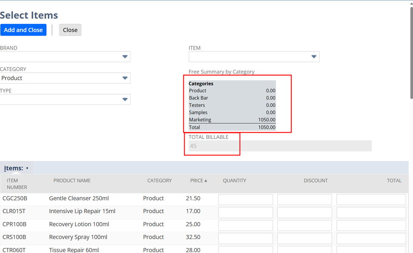Screen dimensions: 413x253
Task: Select the Items tab
Action: coord(14,168)
